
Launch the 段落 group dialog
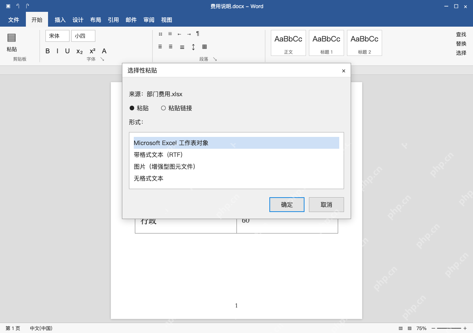(x=215, y=59)
